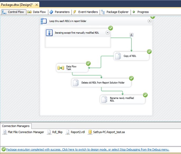Screen dimensions: 181x154
Task: Click the Data Flow tab icon
Action: pyautogui.click(x=29, y=12)
